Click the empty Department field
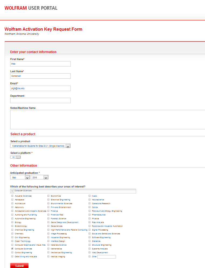The width and height of the screenshot is (205, 268). coord(40,100)
